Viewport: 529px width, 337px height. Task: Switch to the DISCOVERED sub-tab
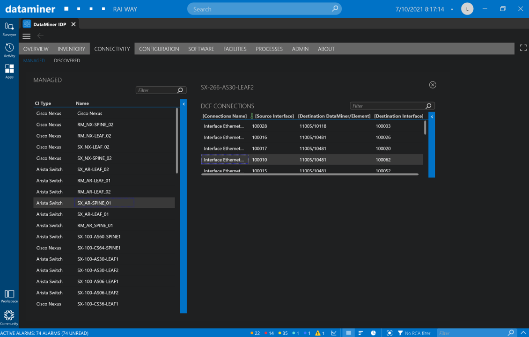tap(67, 61)
